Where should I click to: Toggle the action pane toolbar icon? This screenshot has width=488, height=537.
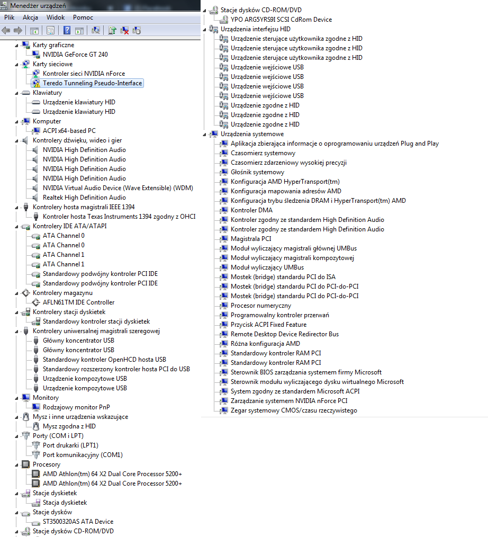click(79, 31)
